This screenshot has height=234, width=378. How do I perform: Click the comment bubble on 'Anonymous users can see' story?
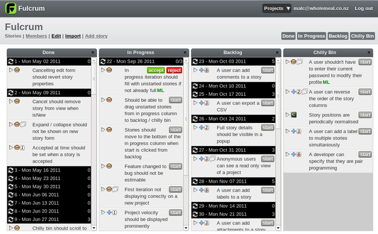click(212, 158)
